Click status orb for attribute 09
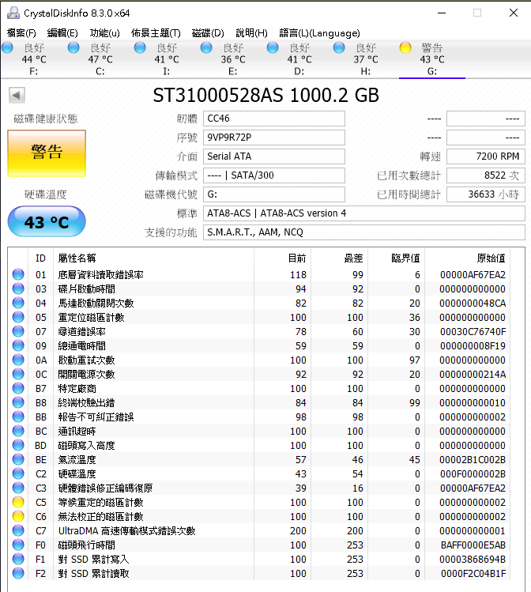 click(18, 346)
